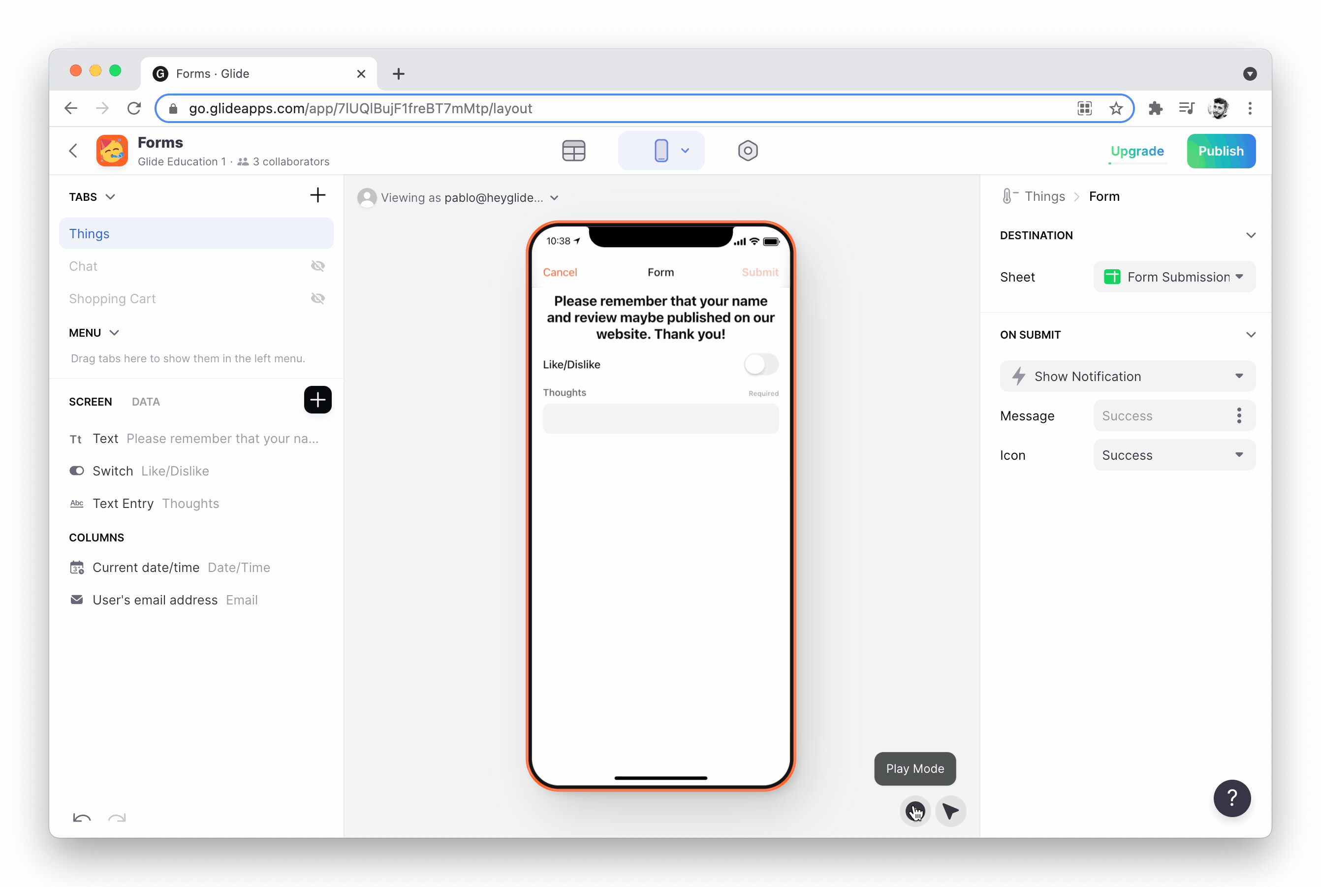Viewport: 1321px width, 887px height.
Task: Collapse the ON SUBMIT section
Action: click(1250, 335)
